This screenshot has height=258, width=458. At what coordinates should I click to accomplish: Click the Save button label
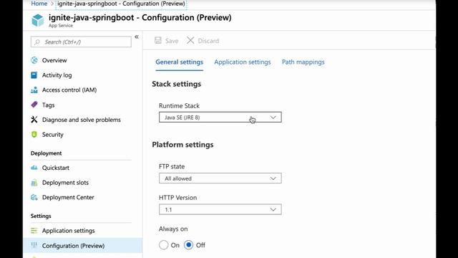[172, 41]
